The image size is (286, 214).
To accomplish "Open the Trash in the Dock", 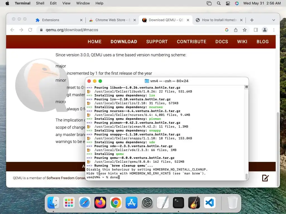I will (233, 203).
